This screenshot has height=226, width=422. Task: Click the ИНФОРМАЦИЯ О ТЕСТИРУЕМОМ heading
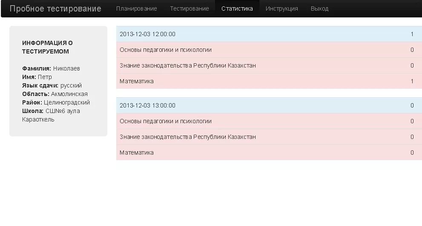click(47, 47)
